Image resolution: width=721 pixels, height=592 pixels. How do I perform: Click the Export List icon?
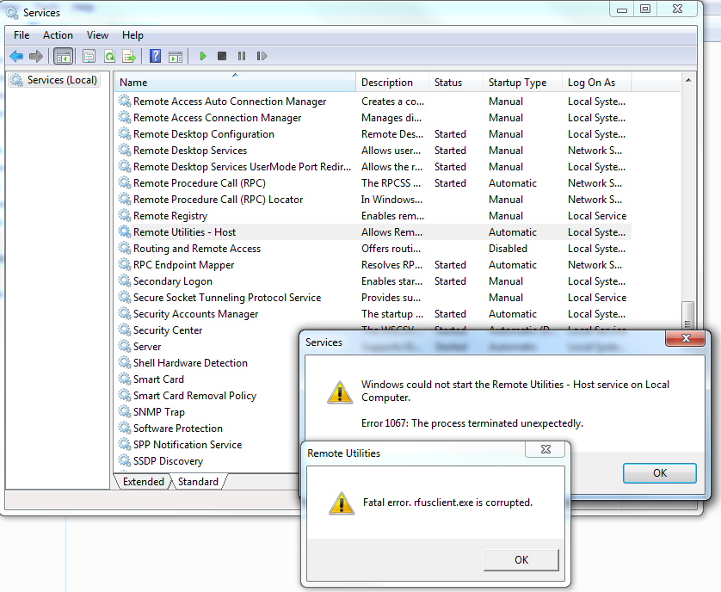(x=129, y=56)
